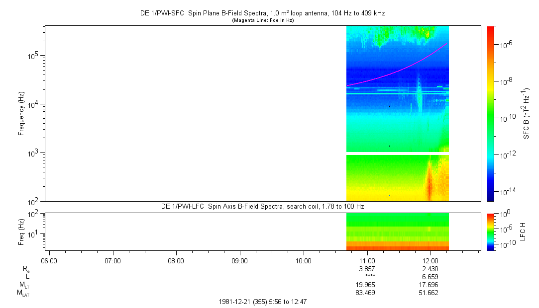
Task: Click the L value 6.659
Action: pyautogui.click(x=431, y=277)
